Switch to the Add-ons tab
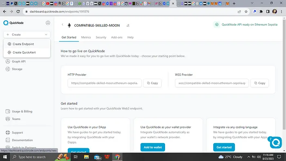Screen dimensions: 286x161 (x=117, y=37)
